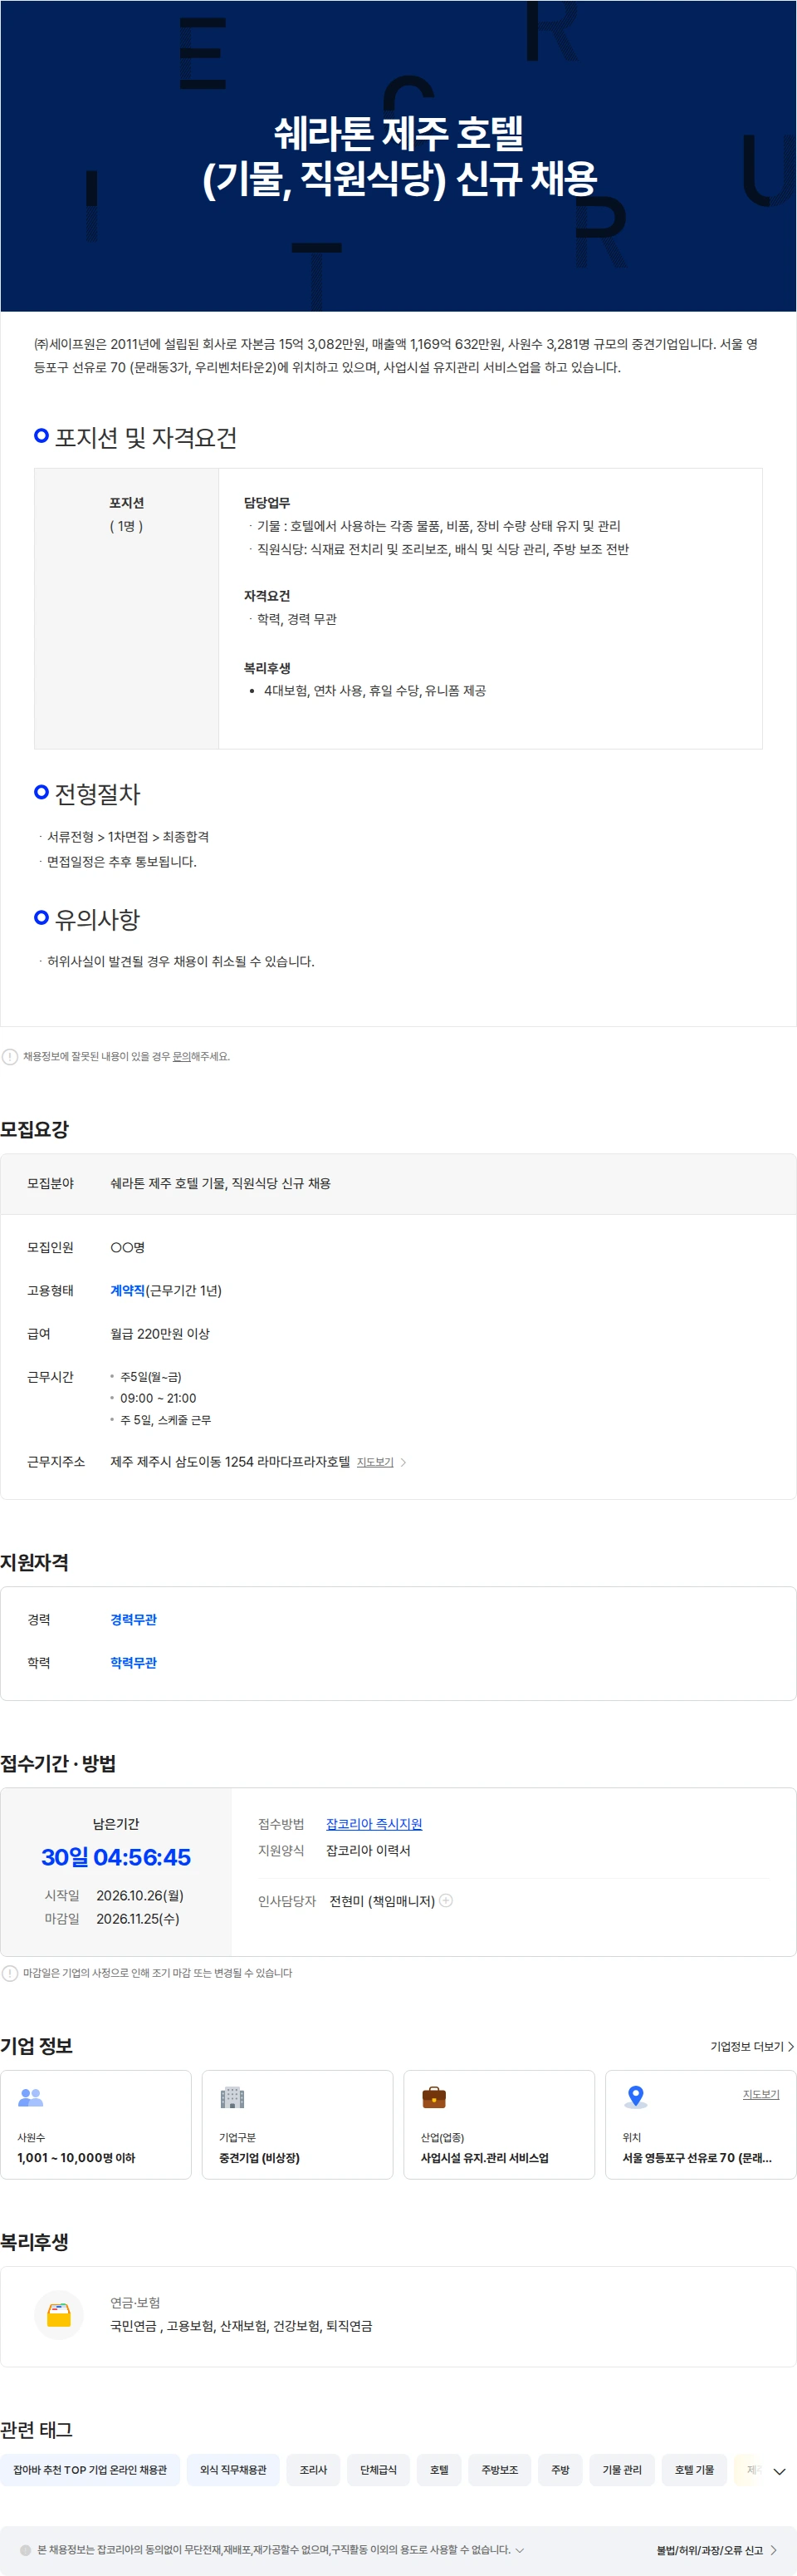The height and width of the screenshot is (2576, 797).
Task: Click 잡코리아 이력서 application form text
Action: pos(369,1851)
